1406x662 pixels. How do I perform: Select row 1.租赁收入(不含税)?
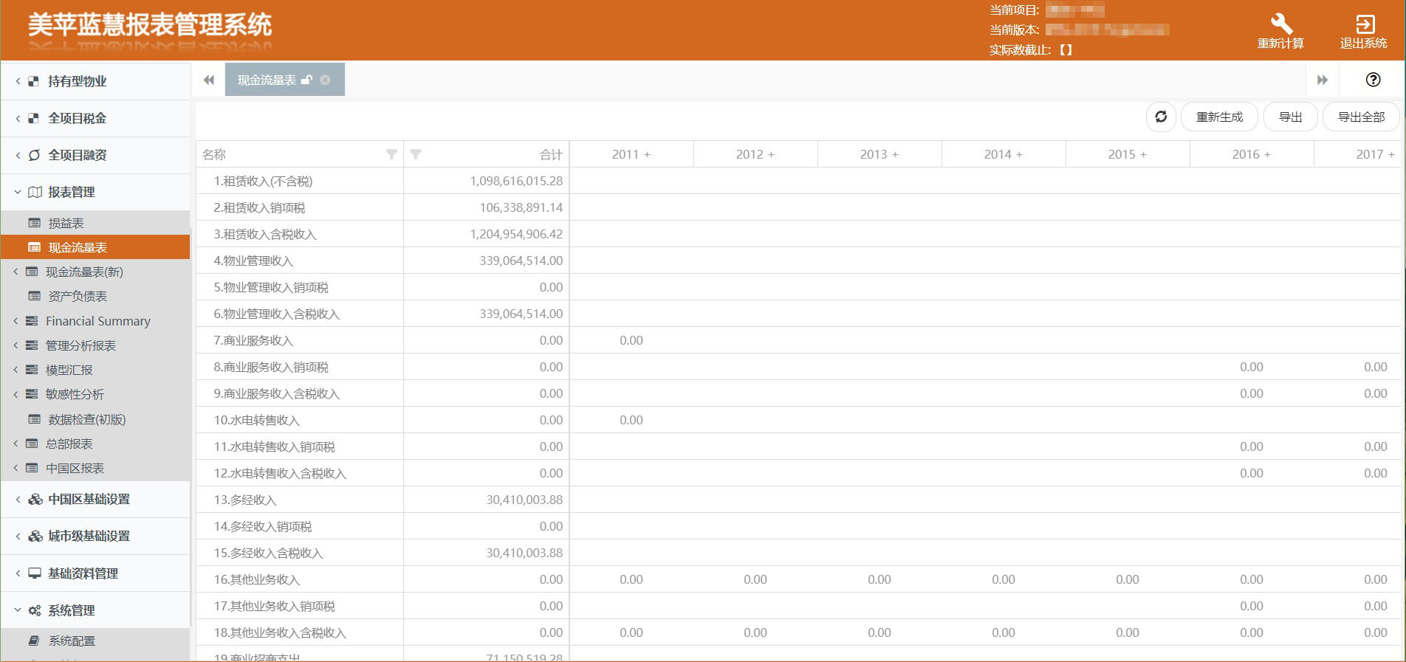[x=263, y=181]
